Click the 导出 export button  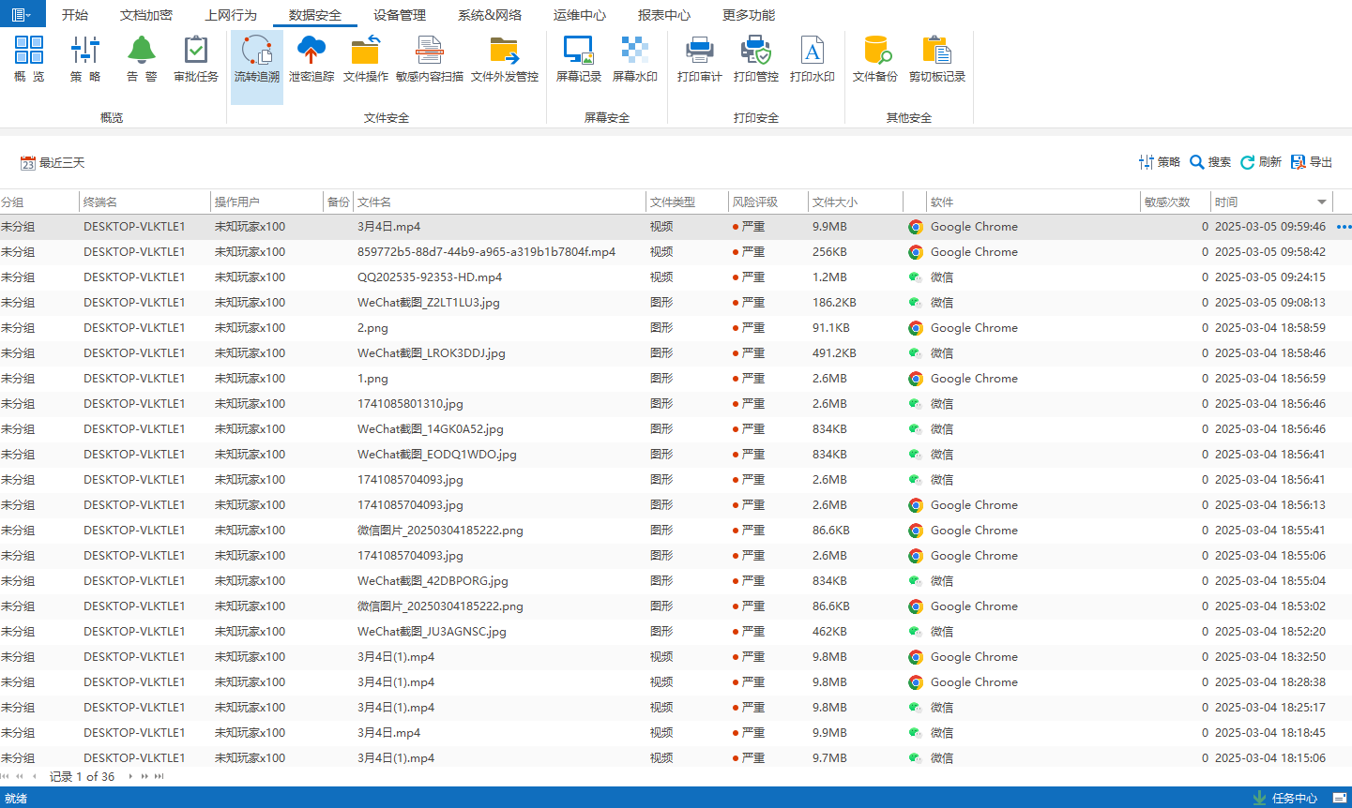click(1312, 162)
